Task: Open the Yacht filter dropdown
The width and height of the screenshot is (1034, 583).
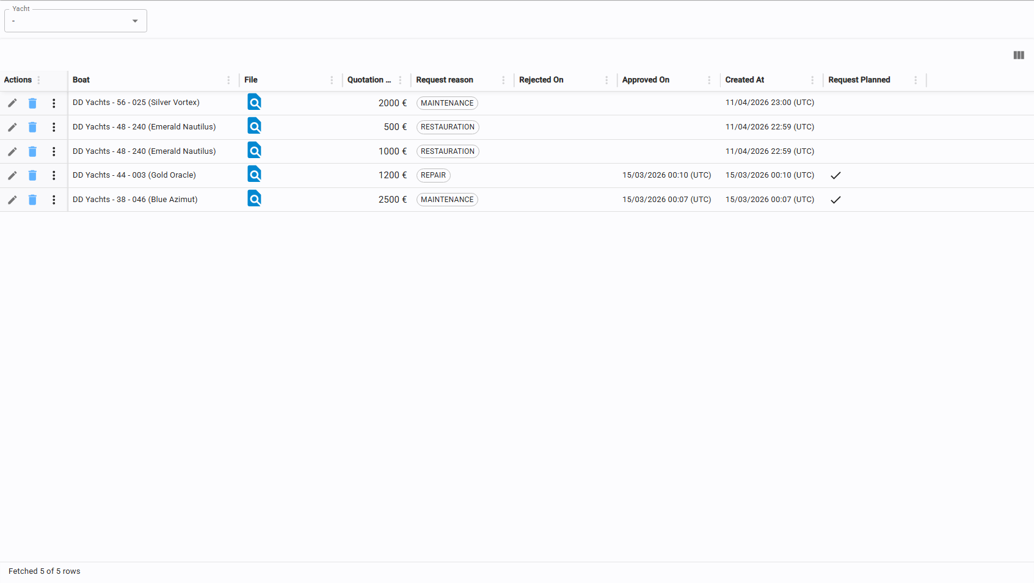Action: coord(76,21)
